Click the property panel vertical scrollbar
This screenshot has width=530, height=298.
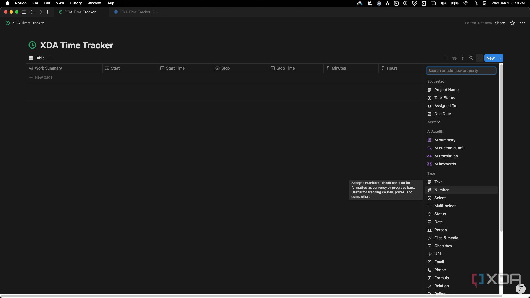click(x=502, y=148)
